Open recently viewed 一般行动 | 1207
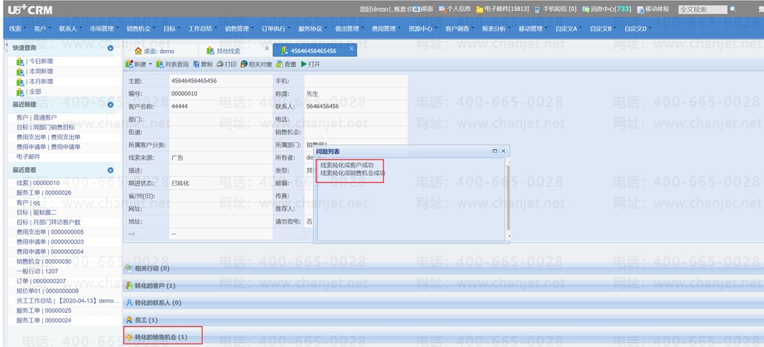This screenshot has width=764, height=347. click(x=37, y=271)
